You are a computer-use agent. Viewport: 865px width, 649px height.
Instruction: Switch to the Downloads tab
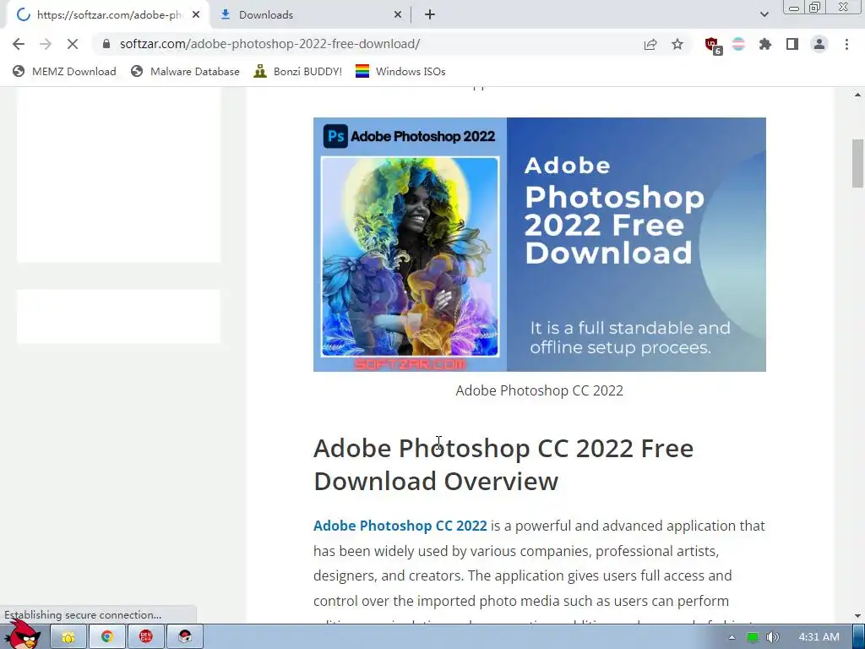coord(311,15)
